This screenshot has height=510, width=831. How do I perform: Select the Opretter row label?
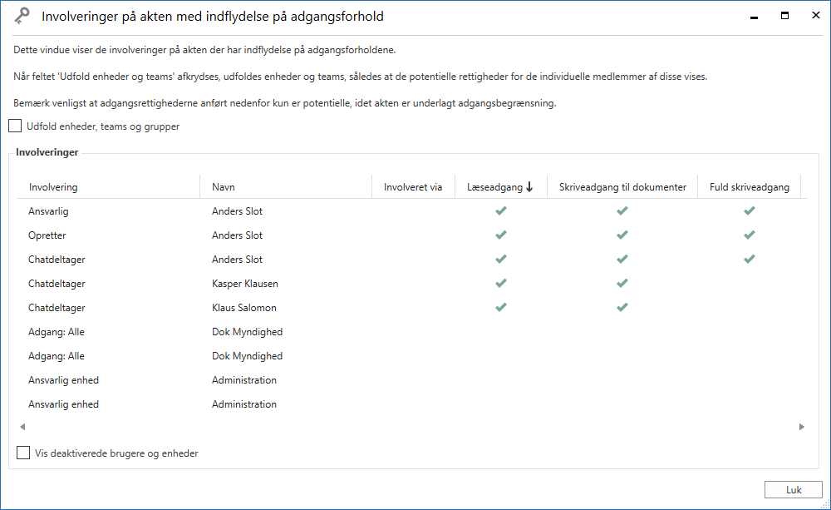[x=47, y=235]
